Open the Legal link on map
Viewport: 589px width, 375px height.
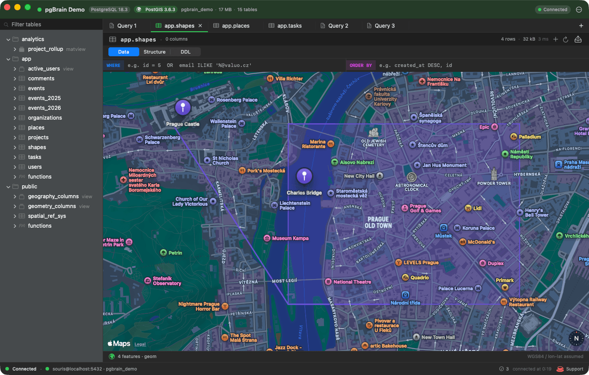coord(140,344)
